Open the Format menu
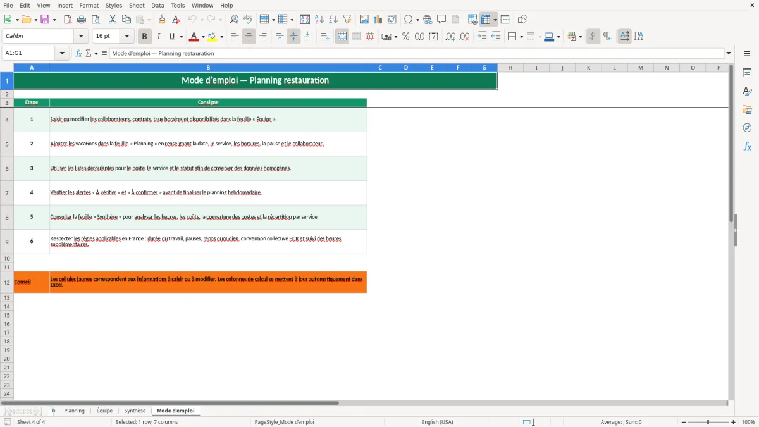The height and width of the screenshot is (427, 759). pos(89,5)
